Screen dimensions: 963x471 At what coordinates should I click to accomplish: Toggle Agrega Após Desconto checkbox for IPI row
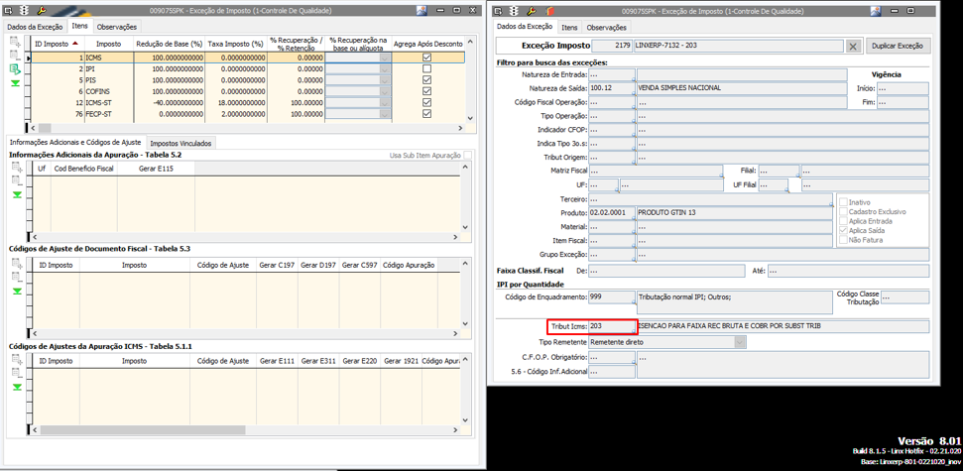point(426,69)
